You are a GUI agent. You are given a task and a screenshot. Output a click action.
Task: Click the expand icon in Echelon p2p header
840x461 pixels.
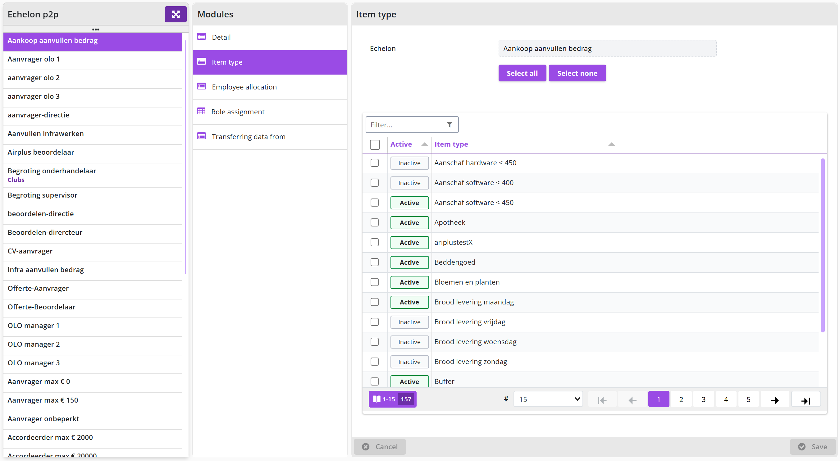[176, 14]
